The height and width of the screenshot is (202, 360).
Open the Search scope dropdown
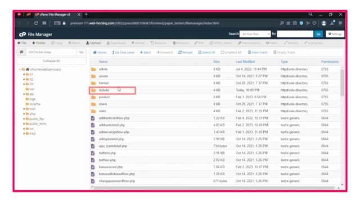pos(255,34)
